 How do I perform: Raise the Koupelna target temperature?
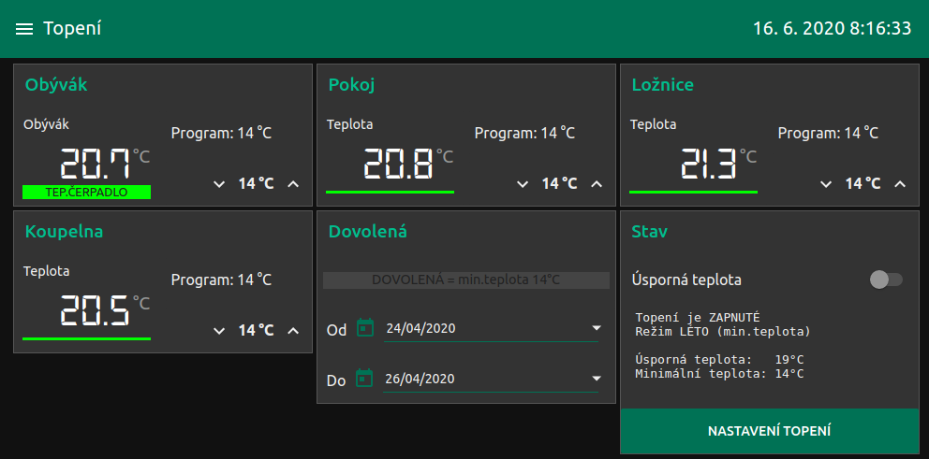coord(293,331)
